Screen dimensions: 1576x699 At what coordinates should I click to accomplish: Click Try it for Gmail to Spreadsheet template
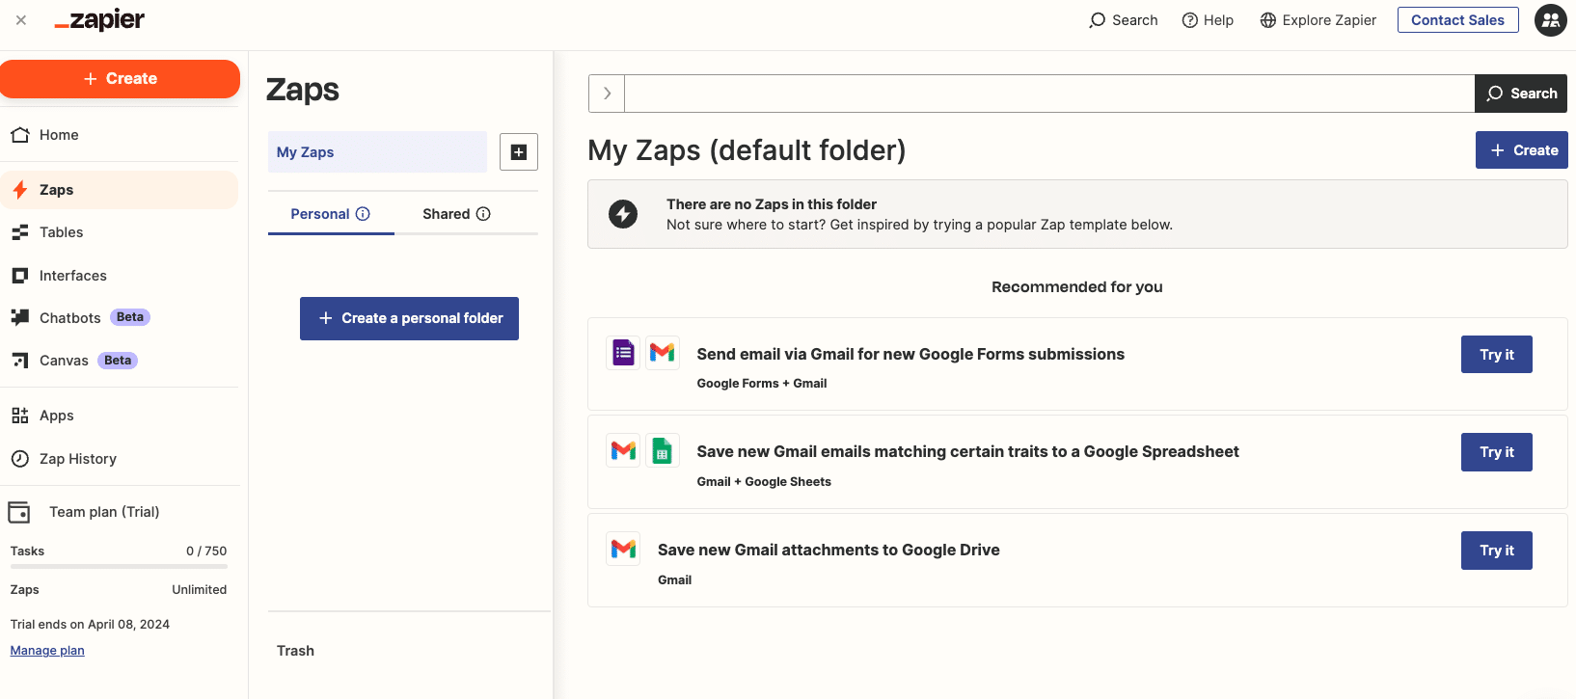(x=1497, y=452)
